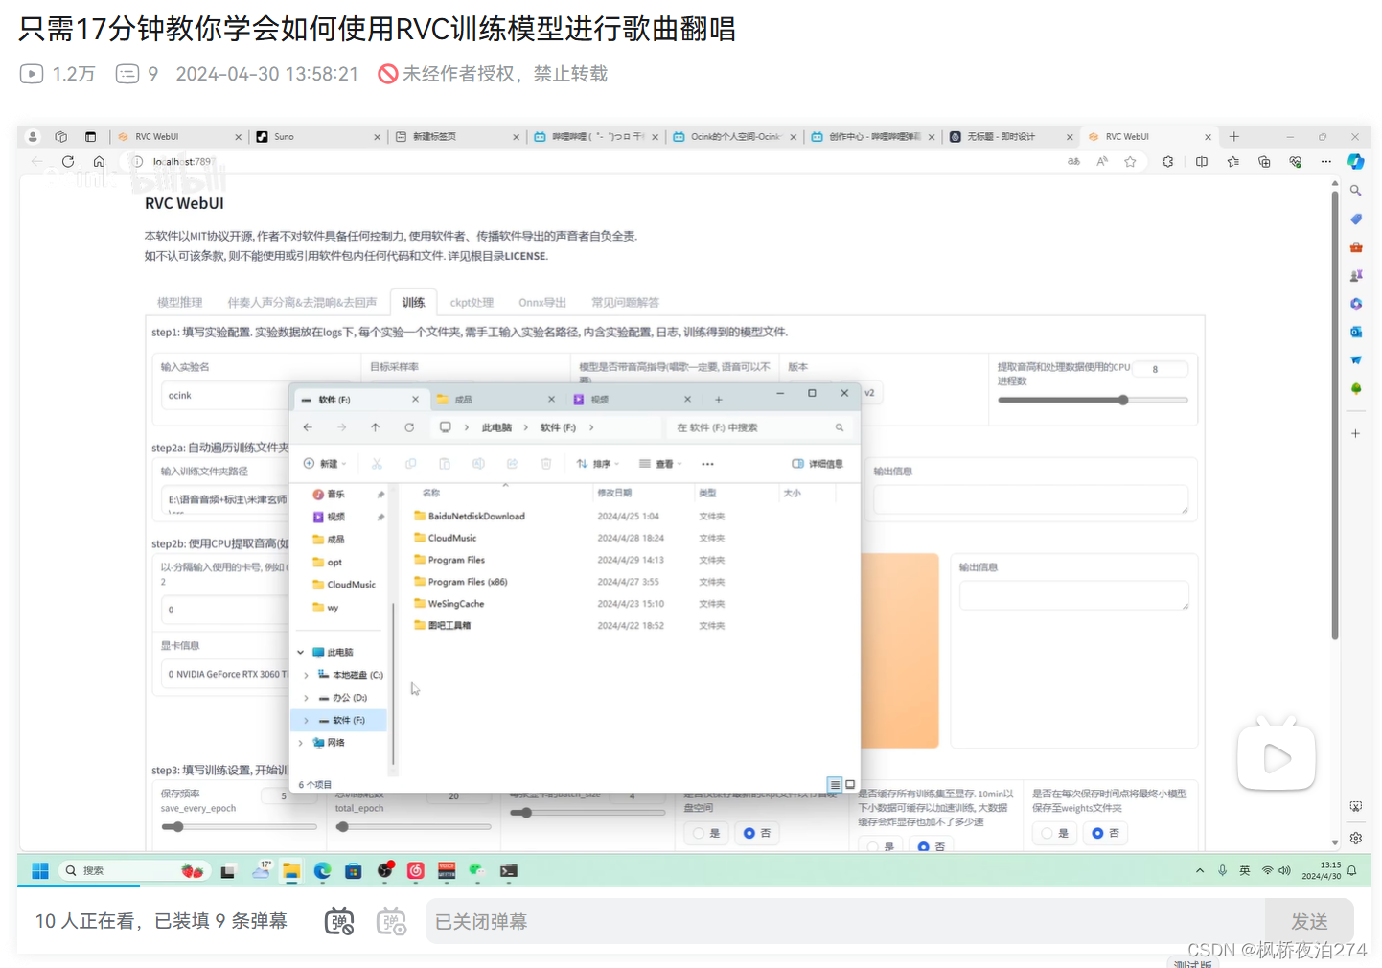
Task: Click the Edge sidebar search icon
Action: (1355, 191)
